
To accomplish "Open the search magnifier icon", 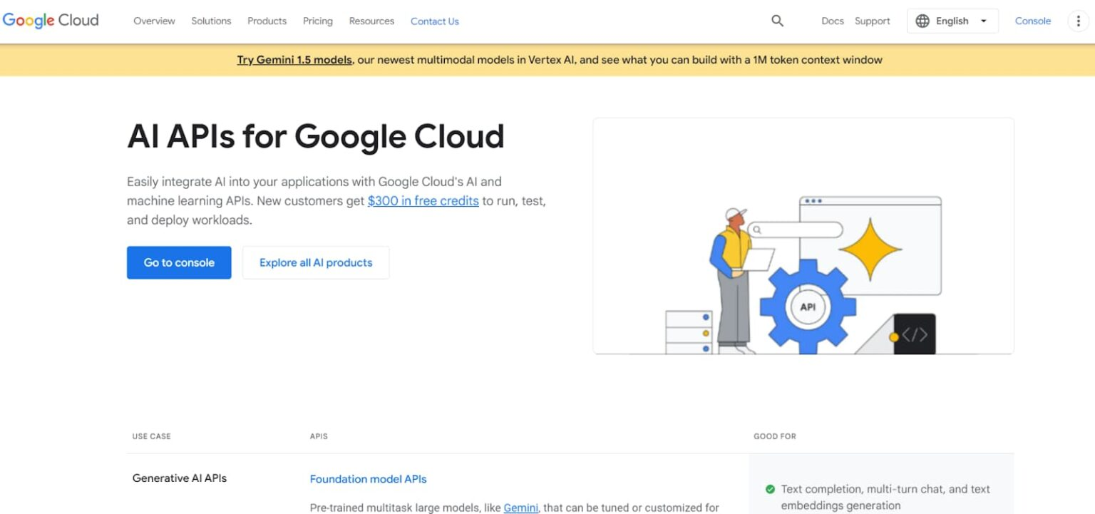I will click(778, 21).
